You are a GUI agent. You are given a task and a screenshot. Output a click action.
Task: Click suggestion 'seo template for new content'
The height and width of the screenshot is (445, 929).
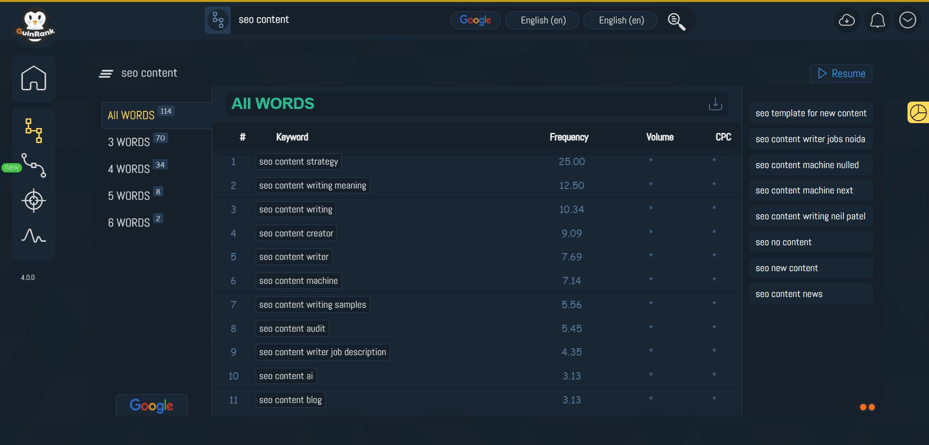point(811,113)
